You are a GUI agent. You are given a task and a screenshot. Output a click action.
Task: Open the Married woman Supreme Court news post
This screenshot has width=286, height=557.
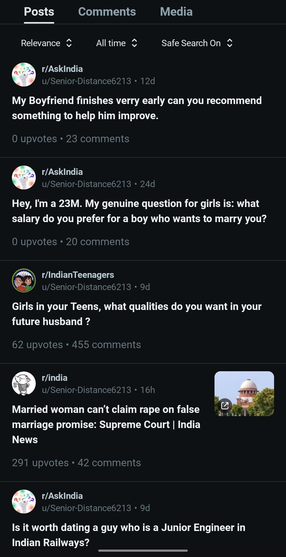tap(106, 424)
